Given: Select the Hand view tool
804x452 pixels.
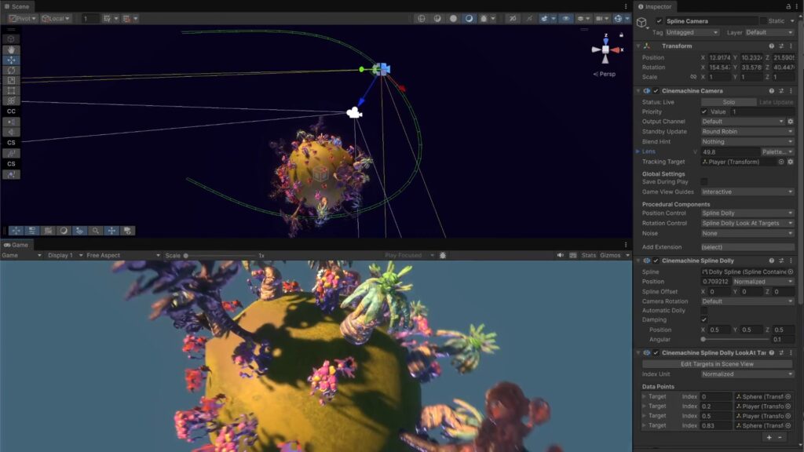Looking at the screenshot, I should (x=12, y=49).
